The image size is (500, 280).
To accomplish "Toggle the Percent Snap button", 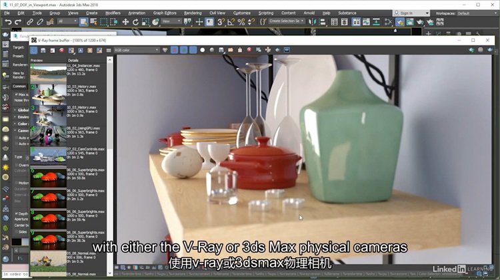I will coord(241,22).
